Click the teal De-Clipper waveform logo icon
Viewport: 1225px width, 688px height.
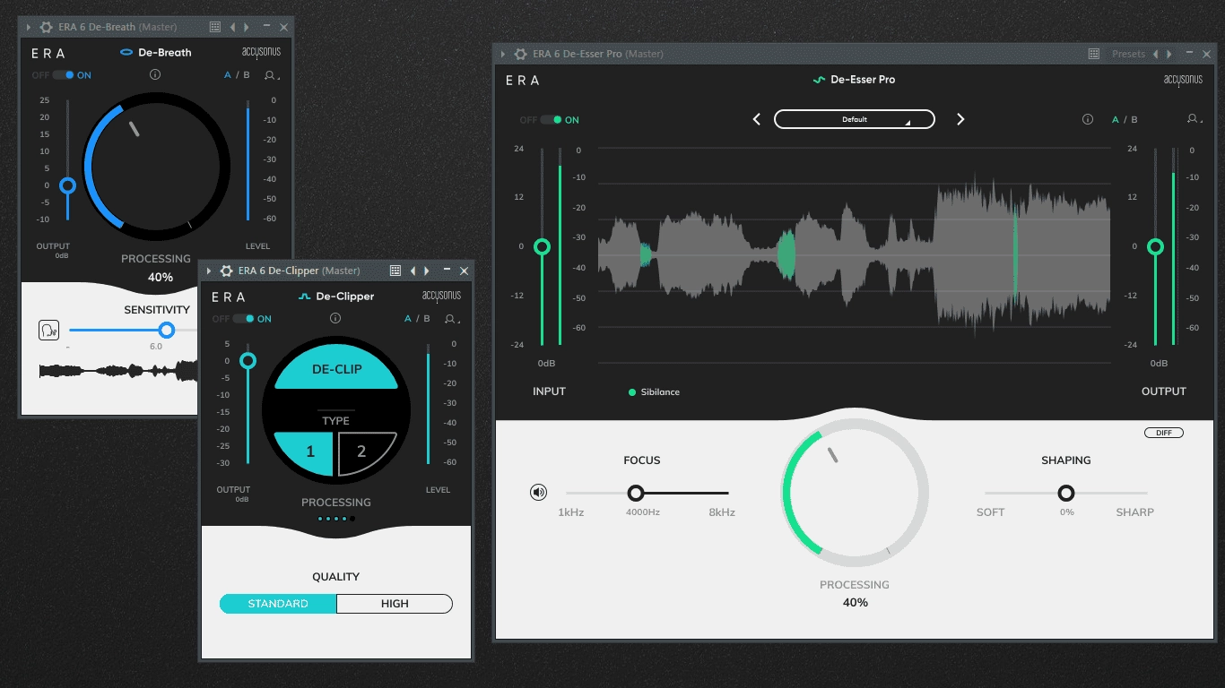pyautogui.click(x=304, y=296)
